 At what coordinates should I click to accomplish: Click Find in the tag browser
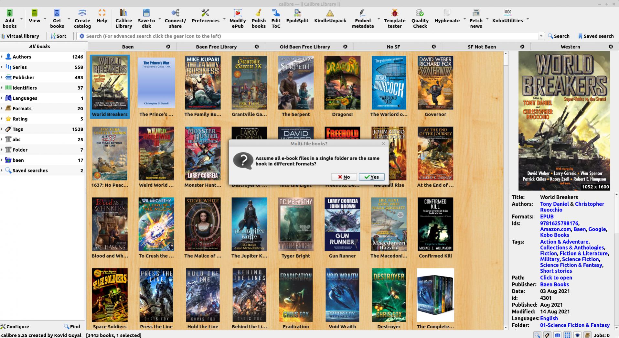click(72, 326)
